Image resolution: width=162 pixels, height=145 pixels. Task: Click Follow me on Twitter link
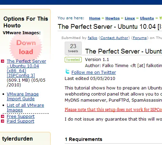(94, 72)
